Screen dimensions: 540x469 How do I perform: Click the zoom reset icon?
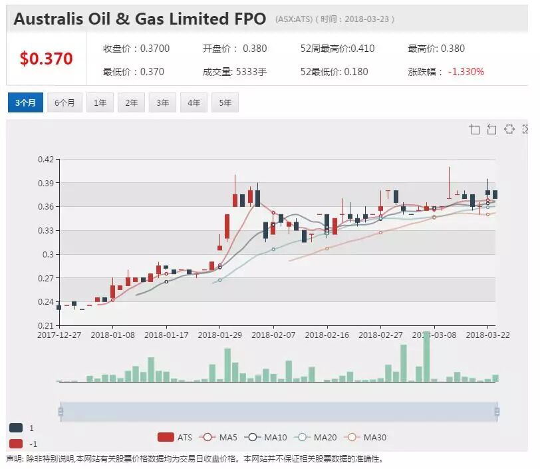point(492,129)
